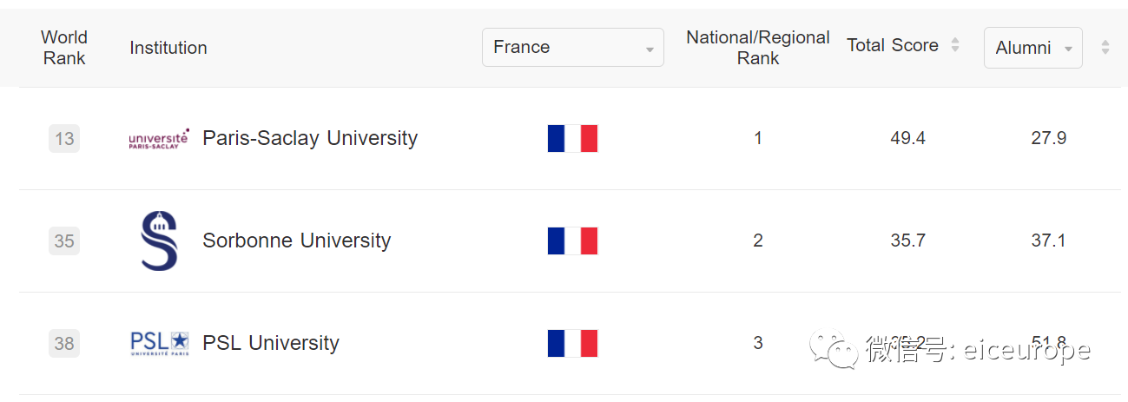
Task: Click the PSL University logo
Action: point(159,343)
